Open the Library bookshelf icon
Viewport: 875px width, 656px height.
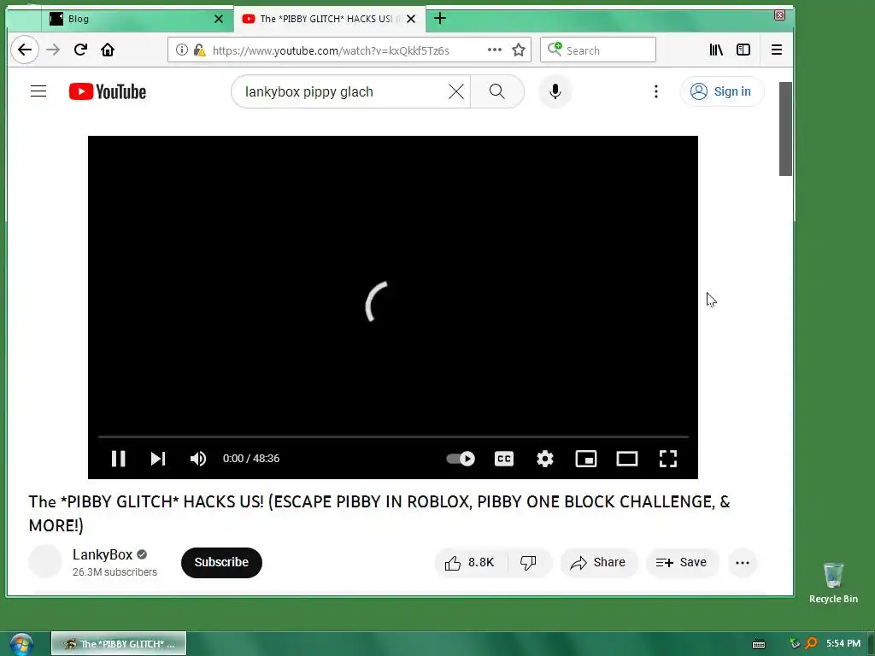click(716, 50)
